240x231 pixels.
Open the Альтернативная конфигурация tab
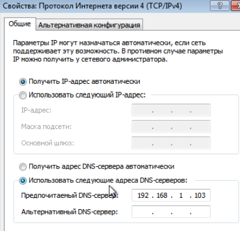click(89, 25)
